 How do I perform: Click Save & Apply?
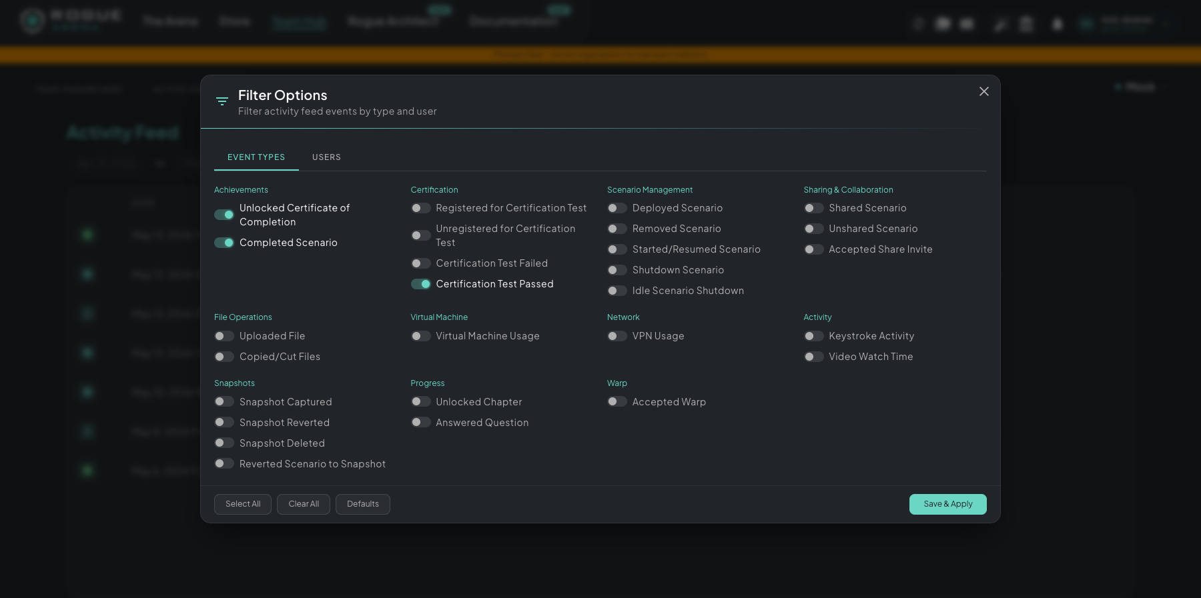point(948,504)
